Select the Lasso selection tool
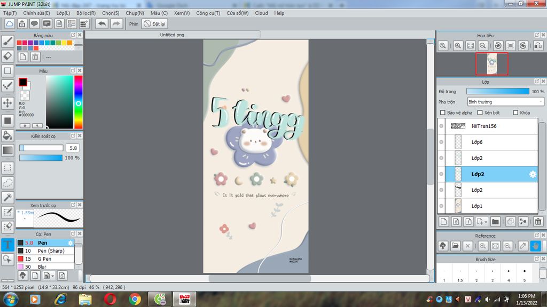 [x=7, y=183]
